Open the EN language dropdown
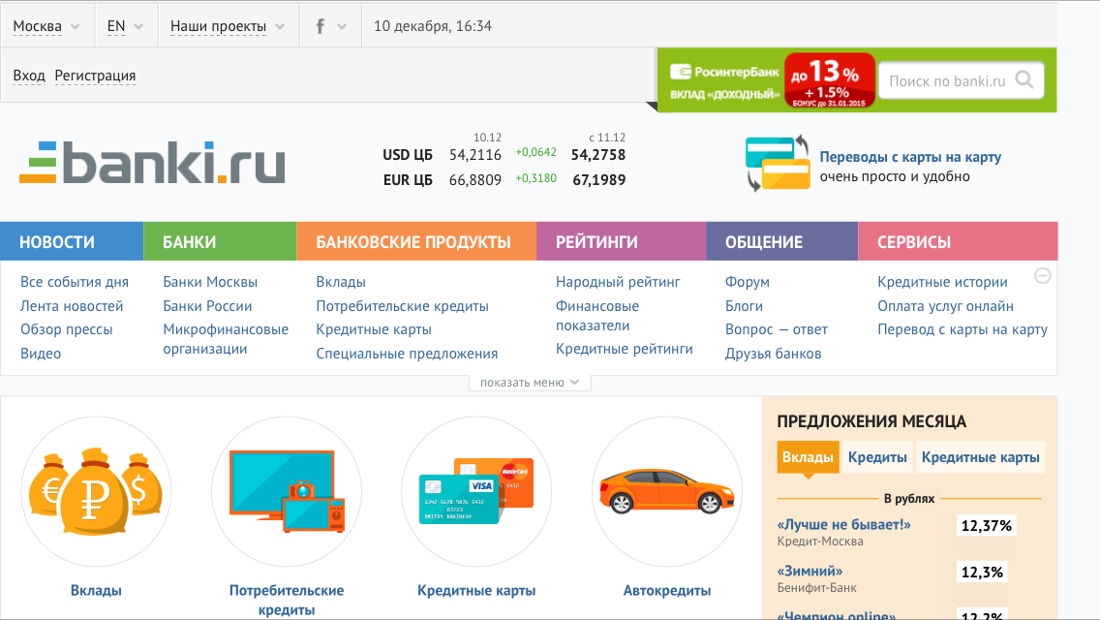1100x620 pixels. coord(125,27)
